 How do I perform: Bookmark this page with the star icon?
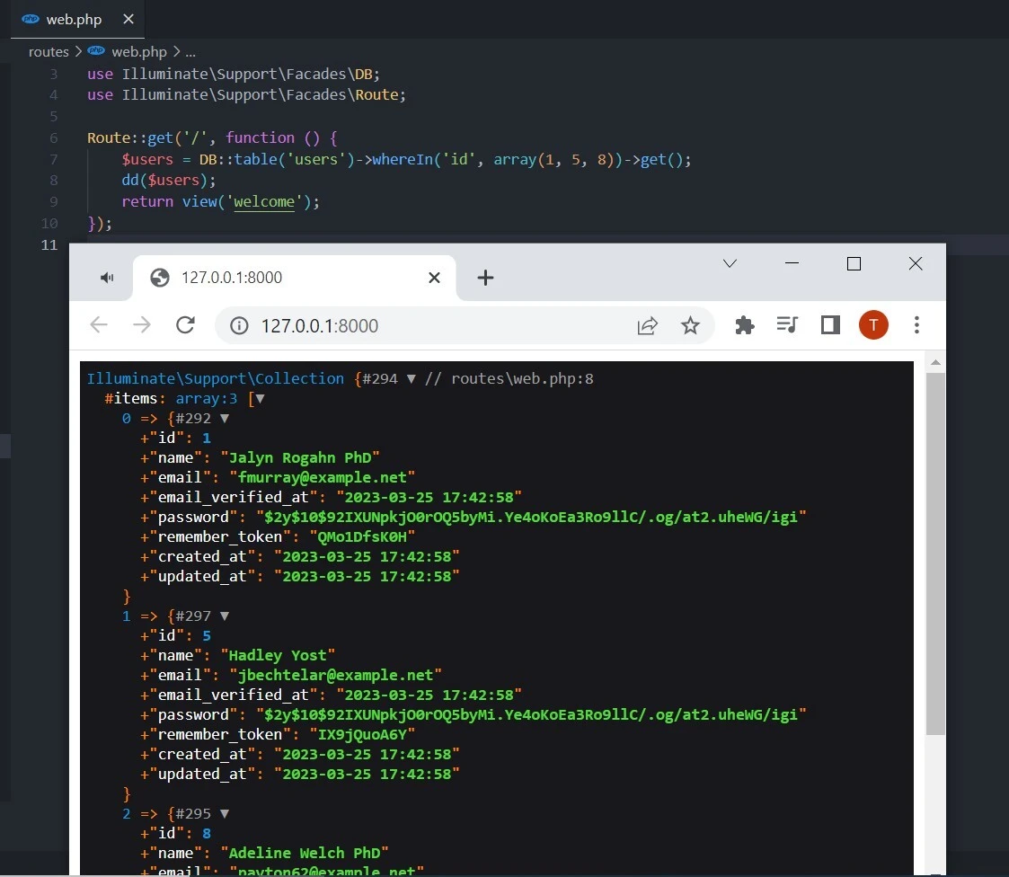click(690, 325)
